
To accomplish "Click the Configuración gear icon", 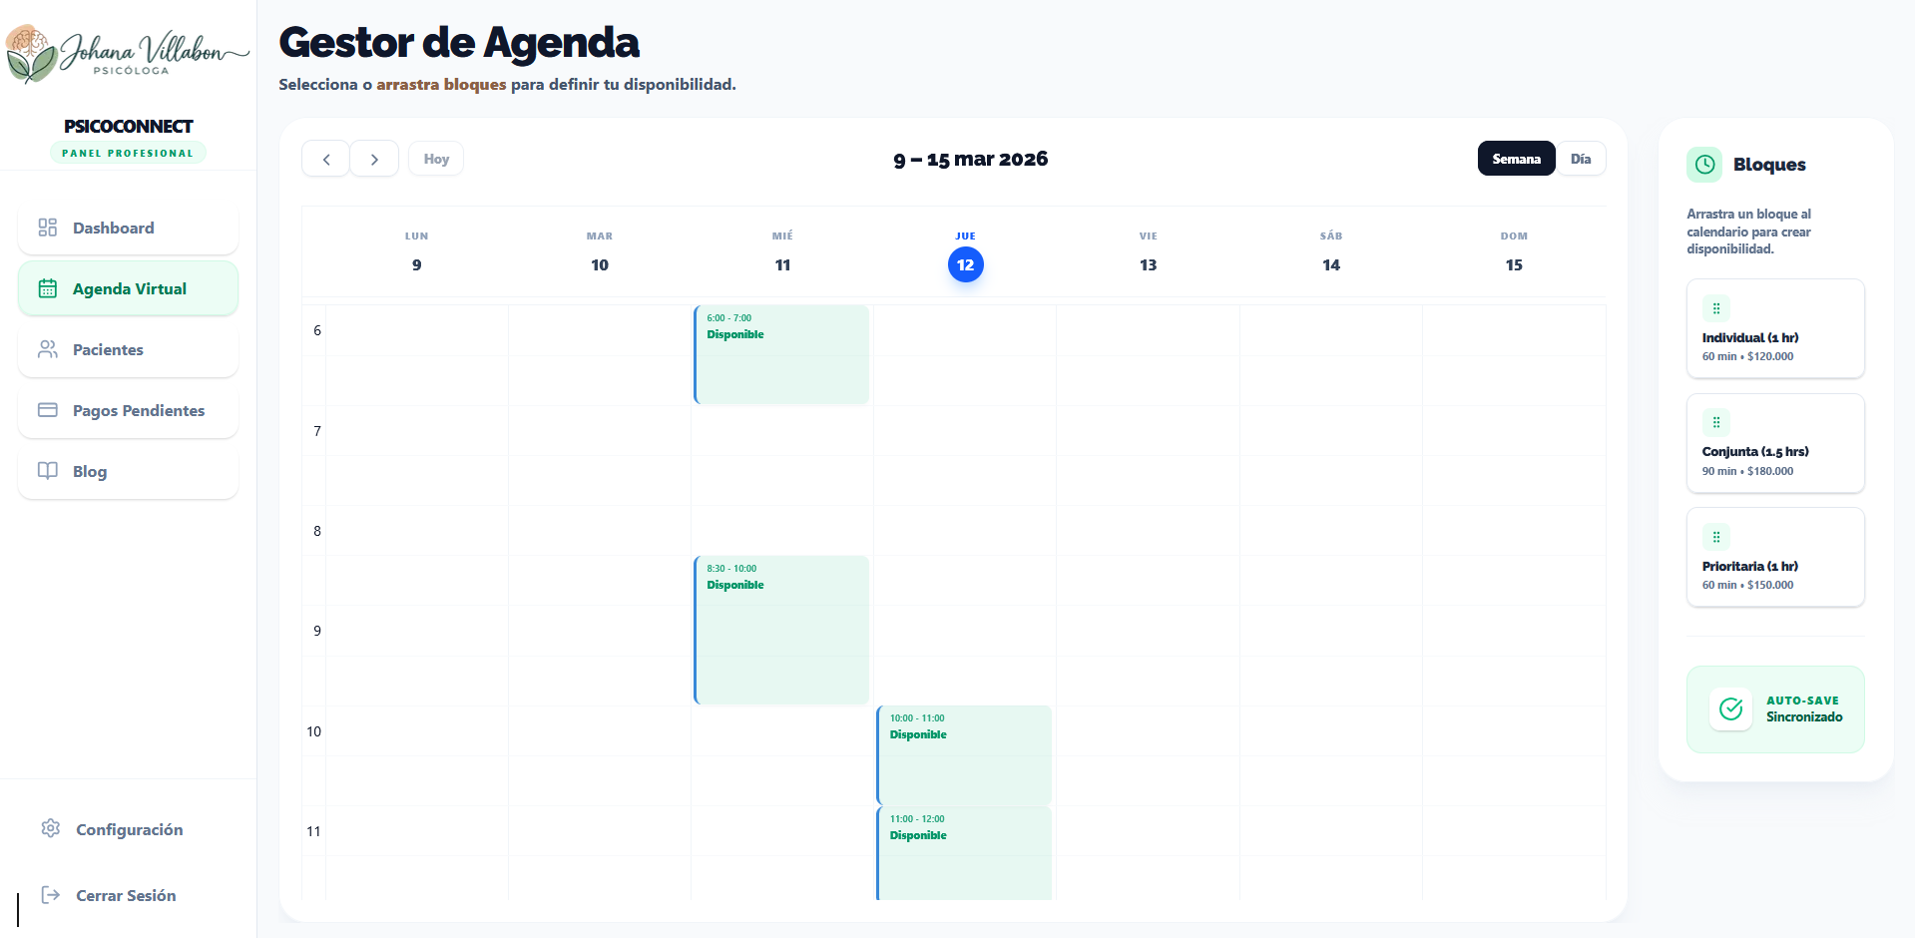I will pyautogui.click(x=51, y=828).
